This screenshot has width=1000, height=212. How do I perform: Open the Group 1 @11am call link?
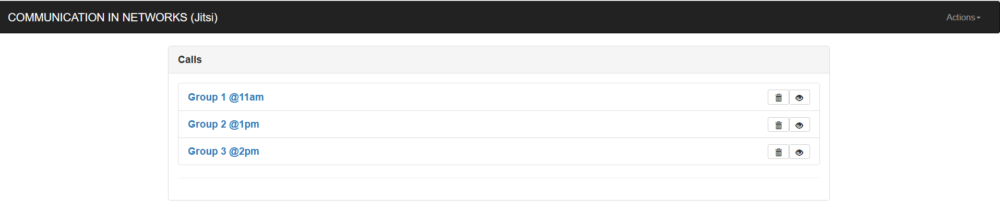pyautogui.click(x=225, y=97)
